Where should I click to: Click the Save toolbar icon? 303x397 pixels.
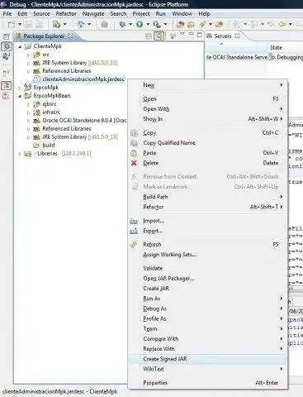coord(28,25)
